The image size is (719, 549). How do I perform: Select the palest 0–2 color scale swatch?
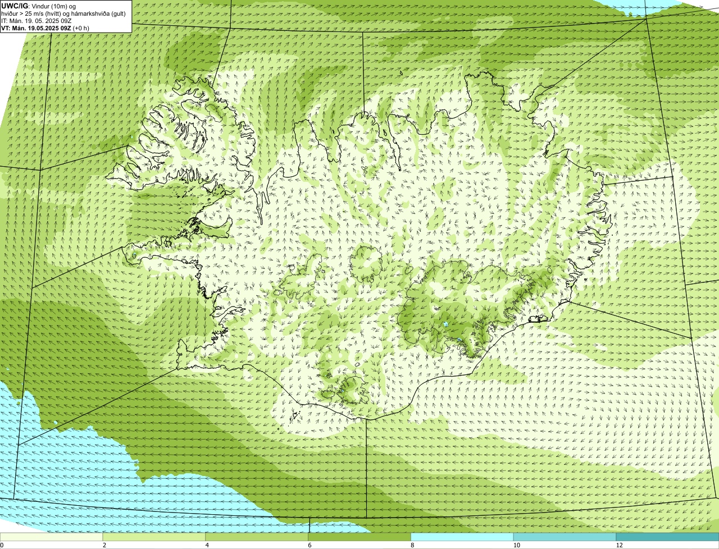(52, 537)
